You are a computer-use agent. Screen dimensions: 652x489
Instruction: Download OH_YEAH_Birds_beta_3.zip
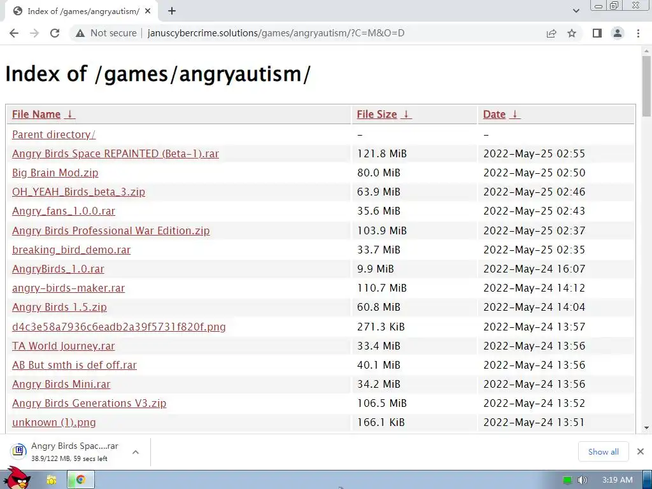pyautogui.click(x=78, y=192)
